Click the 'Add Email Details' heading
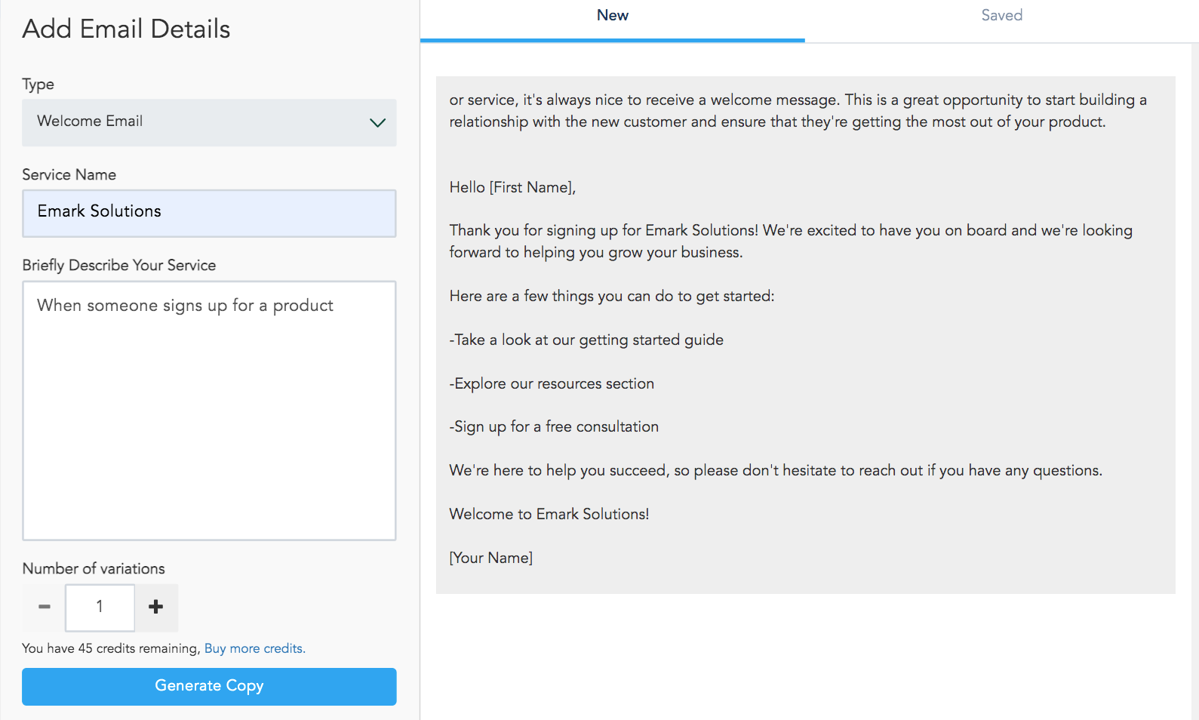The width and height of the screenshot is (1199, 720). (x=126, y=29)
